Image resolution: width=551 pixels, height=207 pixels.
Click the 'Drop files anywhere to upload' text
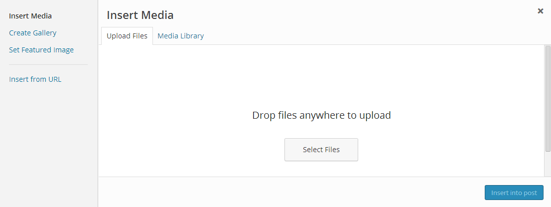(x=321, y=115)
